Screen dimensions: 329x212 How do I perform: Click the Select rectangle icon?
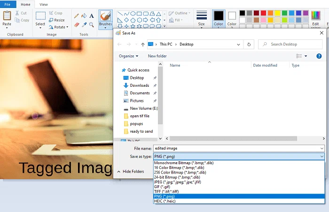pyautogui.click(x=40, y=16)
